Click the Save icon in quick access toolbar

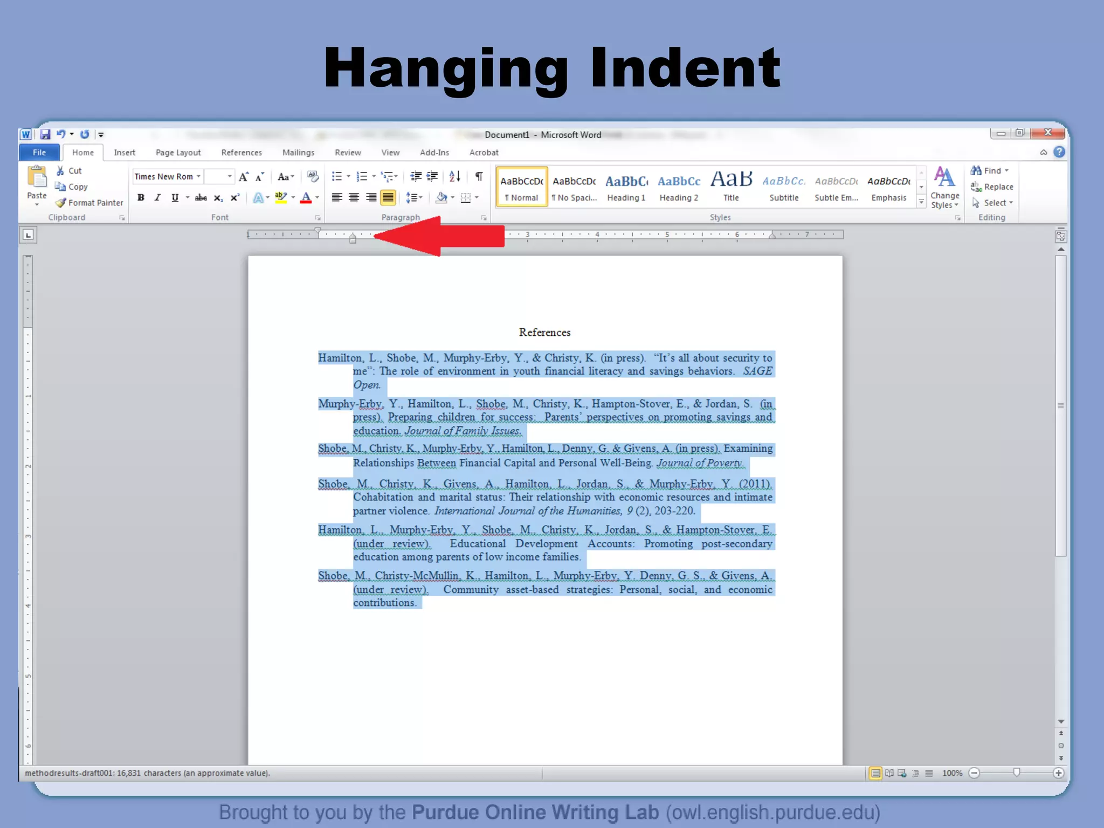[x=45, y=135]
